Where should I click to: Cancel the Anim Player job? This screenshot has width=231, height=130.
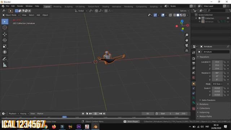pos(125,122)
